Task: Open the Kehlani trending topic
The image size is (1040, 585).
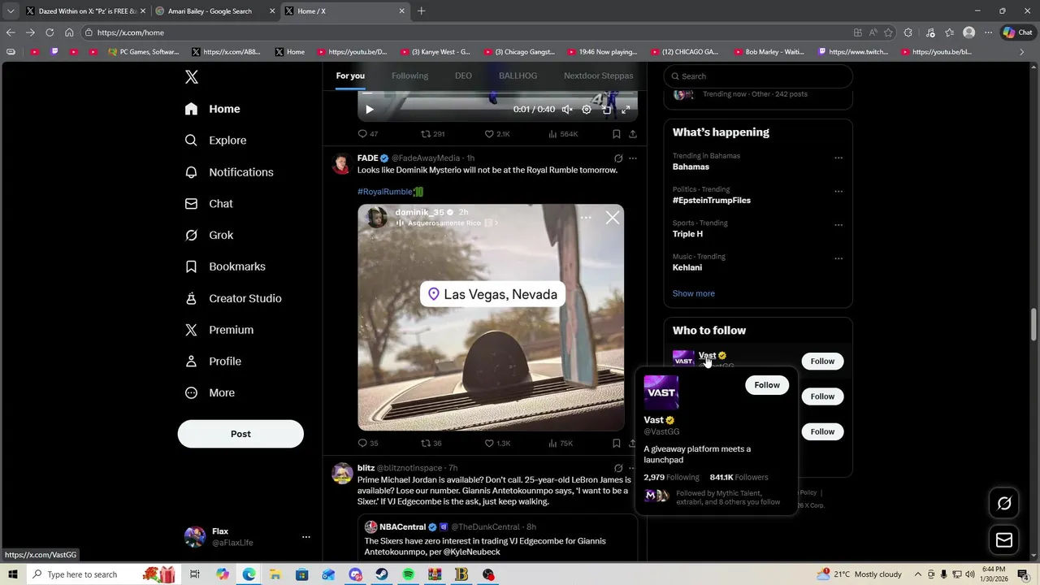Action: (687, 267)
